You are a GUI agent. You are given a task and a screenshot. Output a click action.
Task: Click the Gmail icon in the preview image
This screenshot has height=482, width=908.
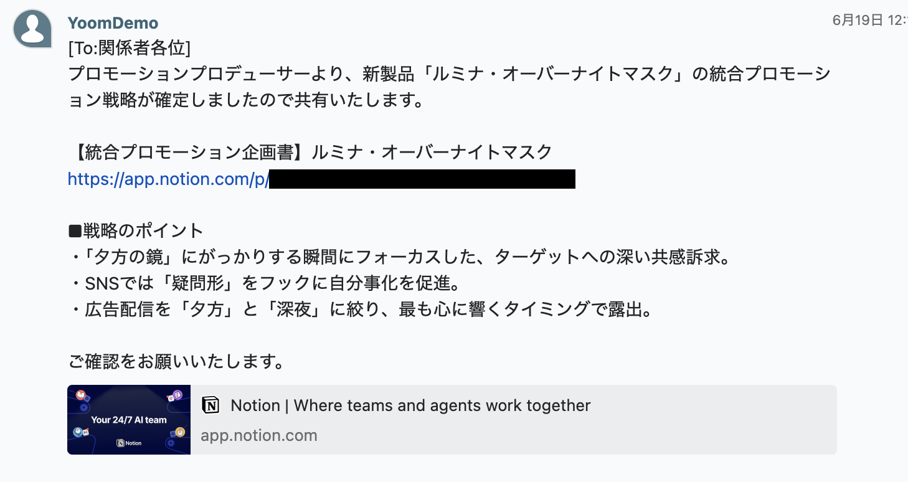tap(85, 432)
